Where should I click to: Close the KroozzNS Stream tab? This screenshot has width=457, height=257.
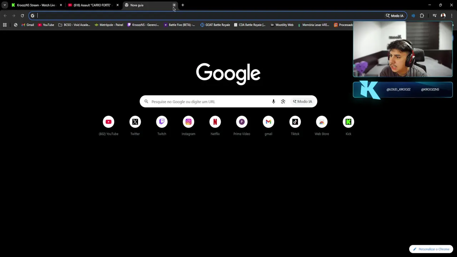(x=61, y=5)
